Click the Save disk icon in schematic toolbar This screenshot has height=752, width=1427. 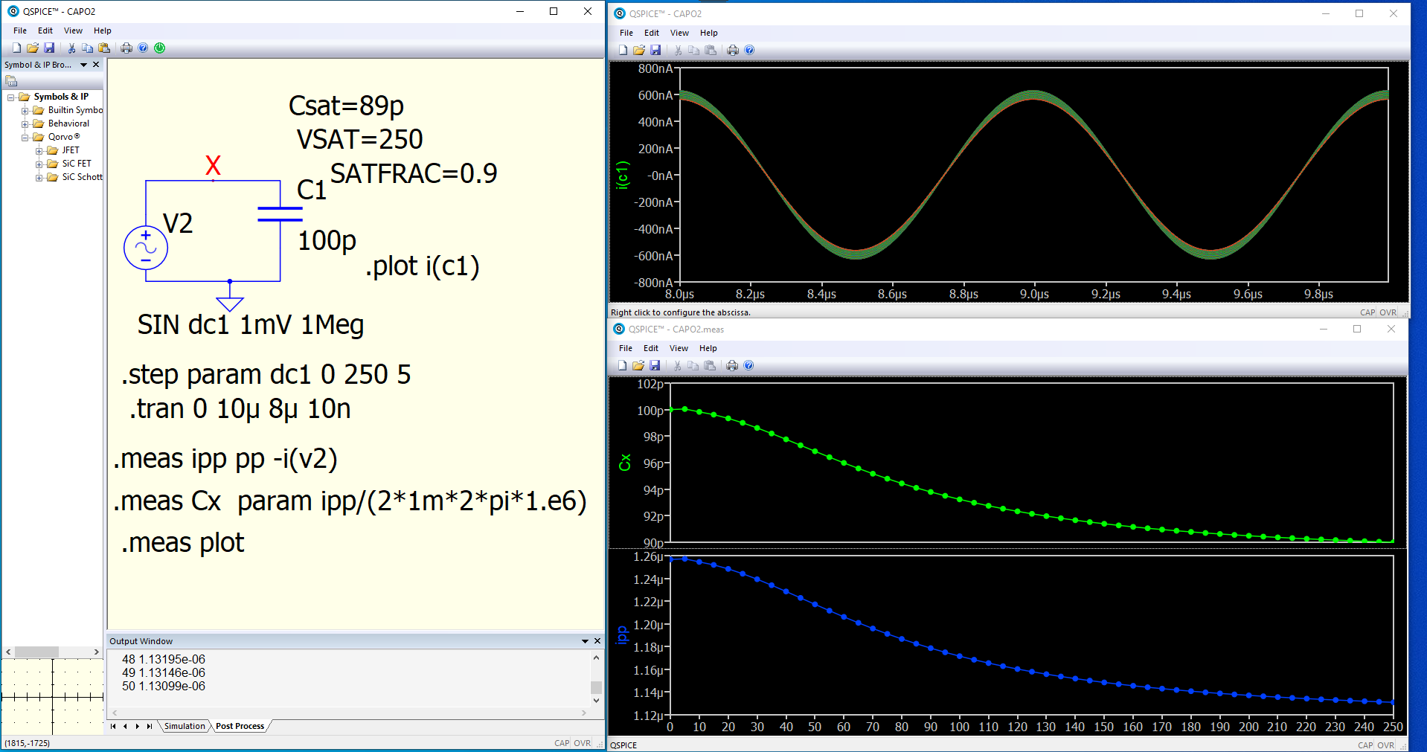point(49,48)
